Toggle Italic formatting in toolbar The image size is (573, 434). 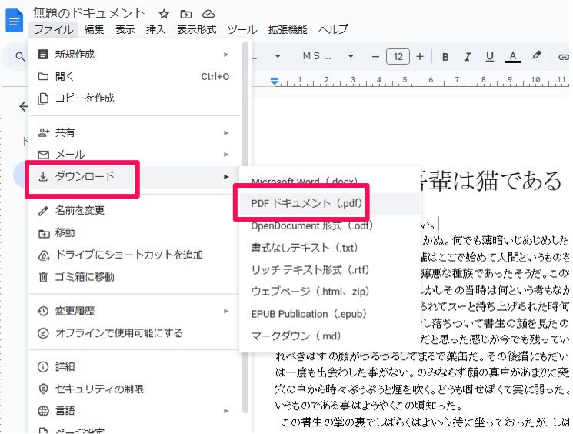pyautogui.click(x=468, y=56)
